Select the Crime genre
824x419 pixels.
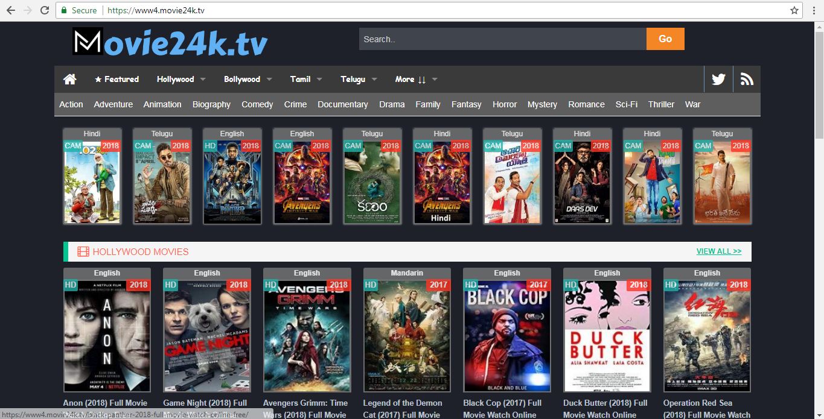point(295,104)
